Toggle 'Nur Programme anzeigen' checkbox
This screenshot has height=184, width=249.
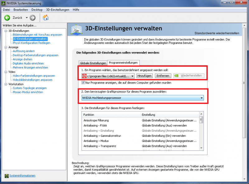(83, 83)
